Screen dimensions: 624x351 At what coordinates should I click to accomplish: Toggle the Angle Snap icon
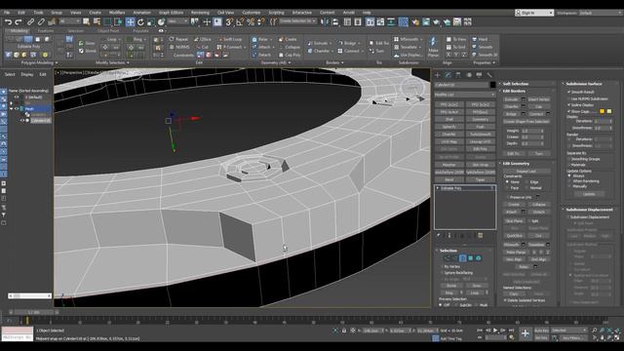tap(240, 22)
